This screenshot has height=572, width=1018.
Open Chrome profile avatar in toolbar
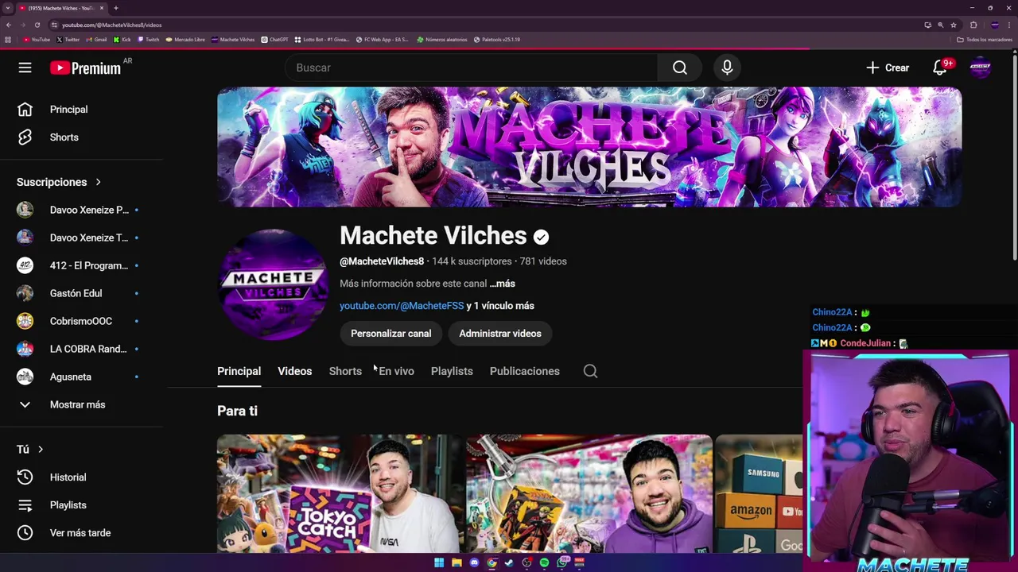[x=995, y=25]
